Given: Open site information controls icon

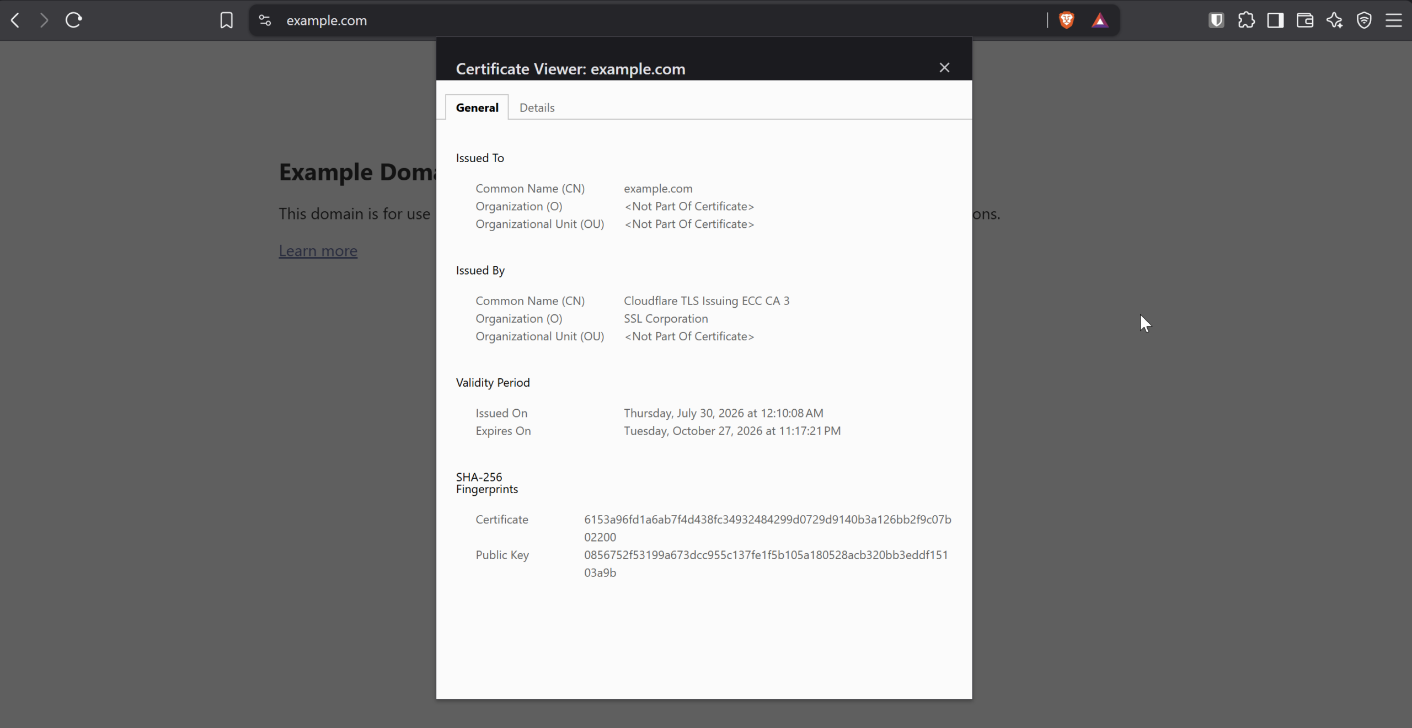Looking at the screenshot, I should (265, 20).
